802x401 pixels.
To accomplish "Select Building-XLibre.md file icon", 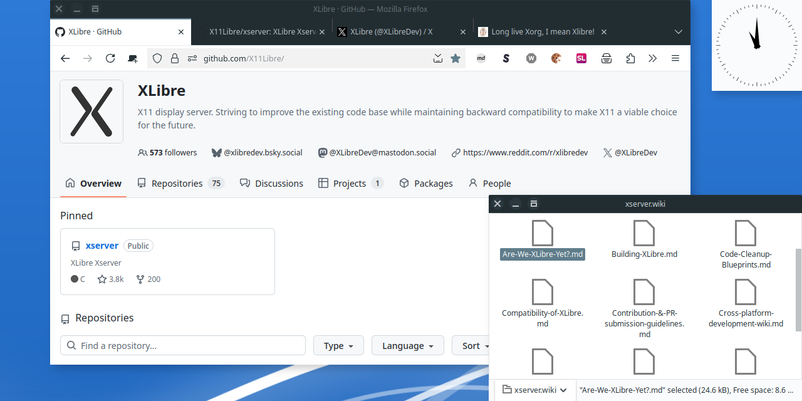I will pos(644,233).
